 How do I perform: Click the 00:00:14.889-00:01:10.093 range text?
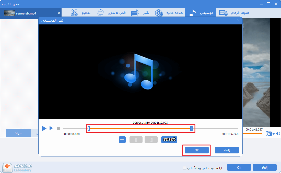(150, 123)
